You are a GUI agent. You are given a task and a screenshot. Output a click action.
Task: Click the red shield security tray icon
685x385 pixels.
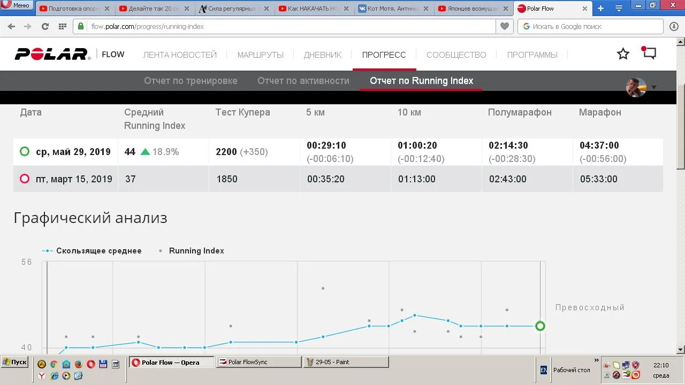coord(636,365)
